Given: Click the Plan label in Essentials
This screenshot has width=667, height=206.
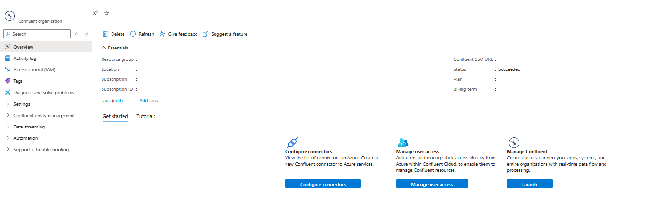Looking at the screenshot, I should point(458,79).
